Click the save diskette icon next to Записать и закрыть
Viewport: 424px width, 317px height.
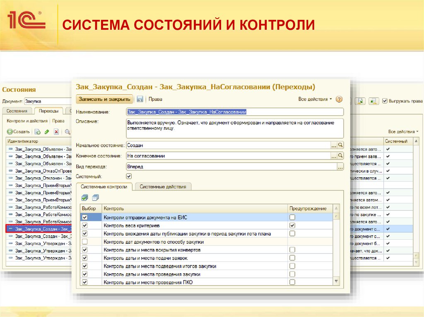(140, 99)
